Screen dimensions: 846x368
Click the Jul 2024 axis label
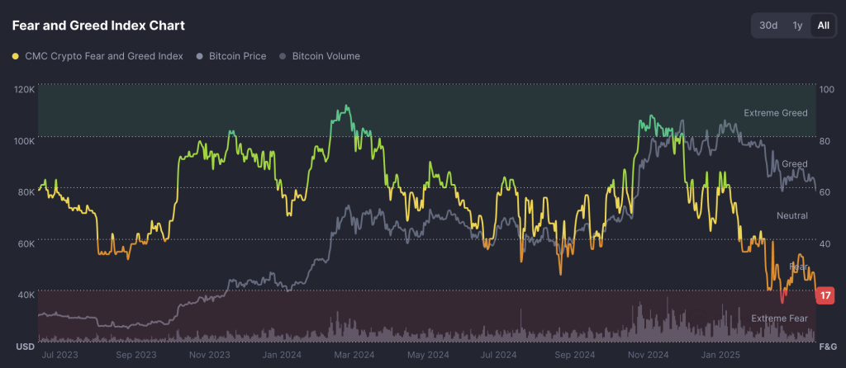coord(498,355)
